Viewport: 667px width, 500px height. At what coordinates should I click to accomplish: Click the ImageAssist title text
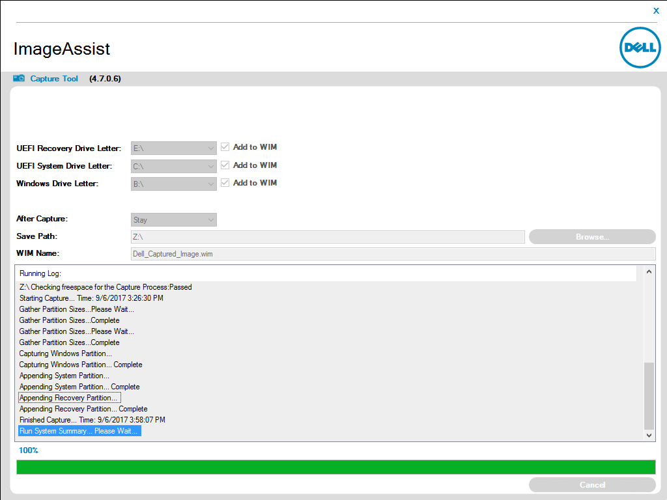point(62,49)
